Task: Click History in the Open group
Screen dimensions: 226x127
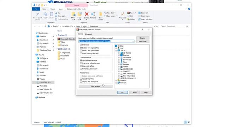Action: pos(131,19)
